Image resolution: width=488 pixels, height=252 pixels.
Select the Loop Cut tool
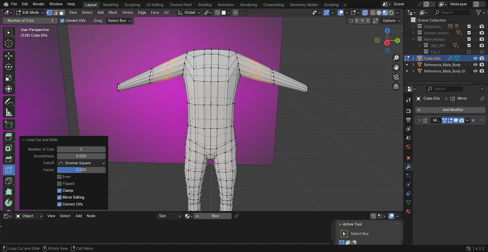tap(8, 170)
